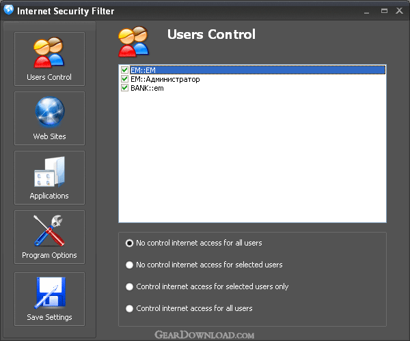Choose Control access for selected users only
The image size is (410, 341).
129,286
